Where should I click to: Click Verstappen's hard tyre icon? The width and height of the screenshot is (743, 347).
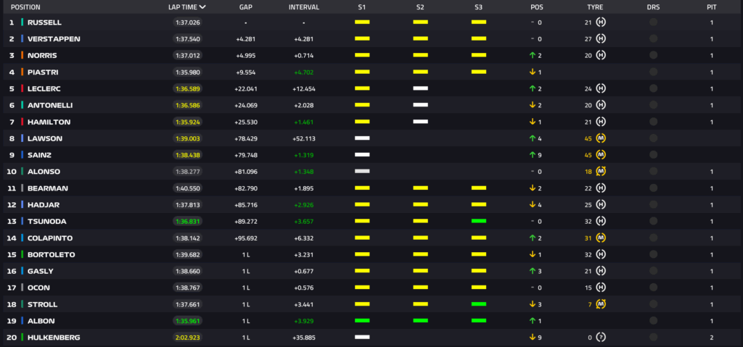601,39
